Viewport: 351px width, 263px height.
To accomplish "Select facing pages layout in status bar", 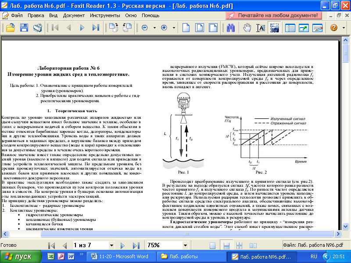I will coord(253,245).
